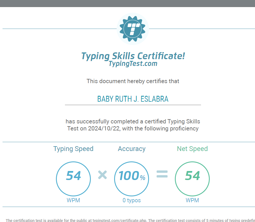Click the 0 typos label
The width and height of the screenshot is (255, 222).
(x=131, y=200)
